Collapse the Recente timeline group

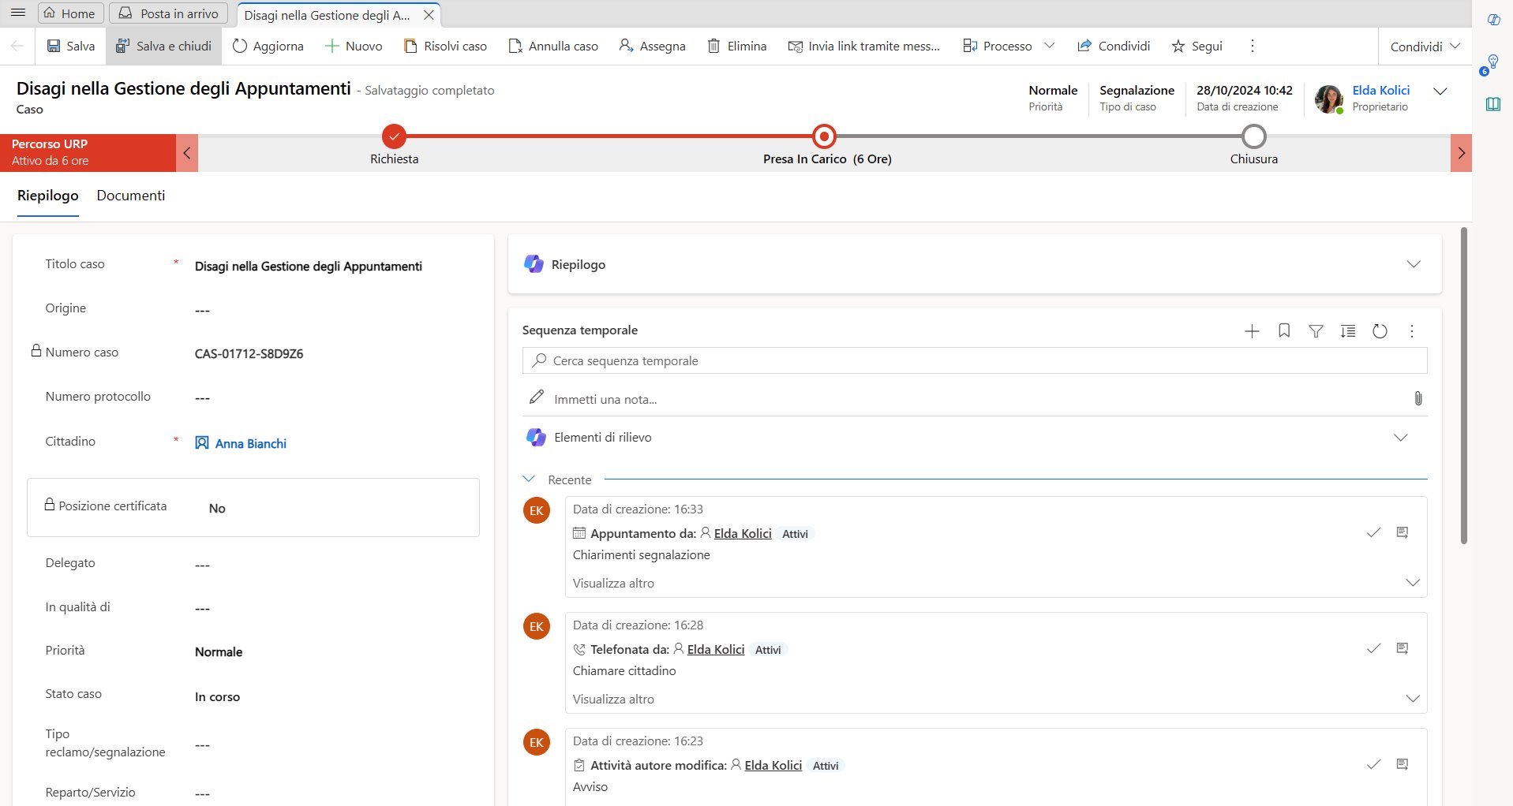point(529,479)
